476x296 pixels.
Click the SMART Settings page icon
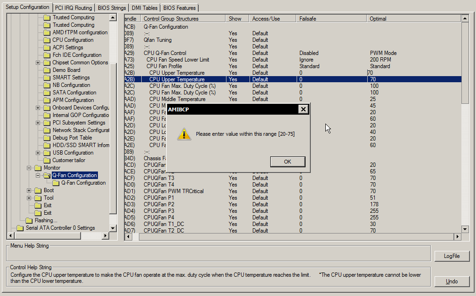pyautogui.click(x=47, y=78)
